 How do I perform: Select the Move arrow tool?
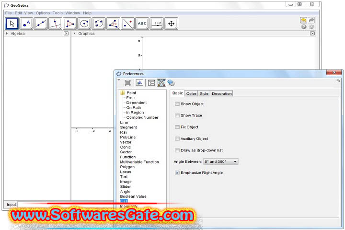tap(12, 23)
